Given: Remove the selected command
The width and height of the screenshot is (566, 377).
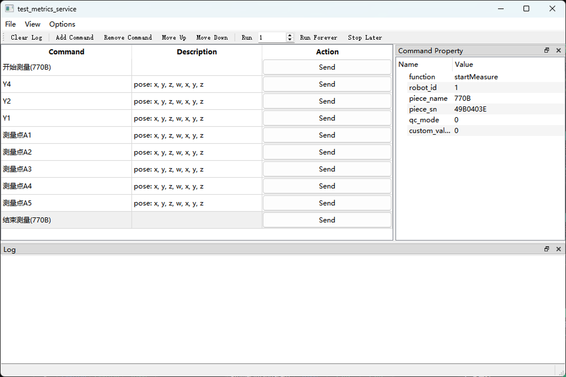Looking at the screenshot, I should coord(127,37).
